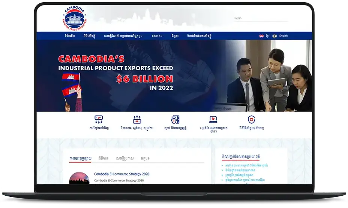Open the Council for Development of Cambodia link
348x208 pixels.
[239, 175]
